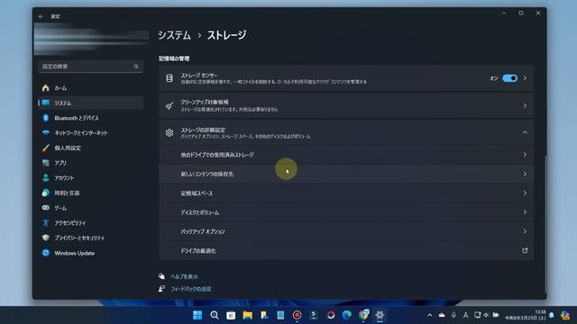
Task: Open the Windows Start menu
Action: tap(197, 315)
